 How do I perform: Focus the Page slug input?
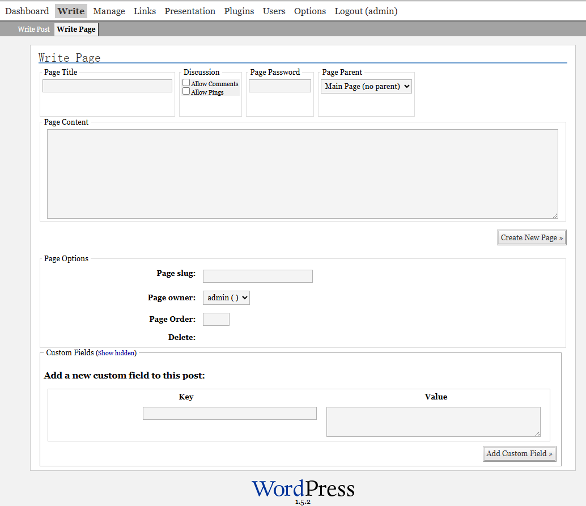tap(258, 276)
